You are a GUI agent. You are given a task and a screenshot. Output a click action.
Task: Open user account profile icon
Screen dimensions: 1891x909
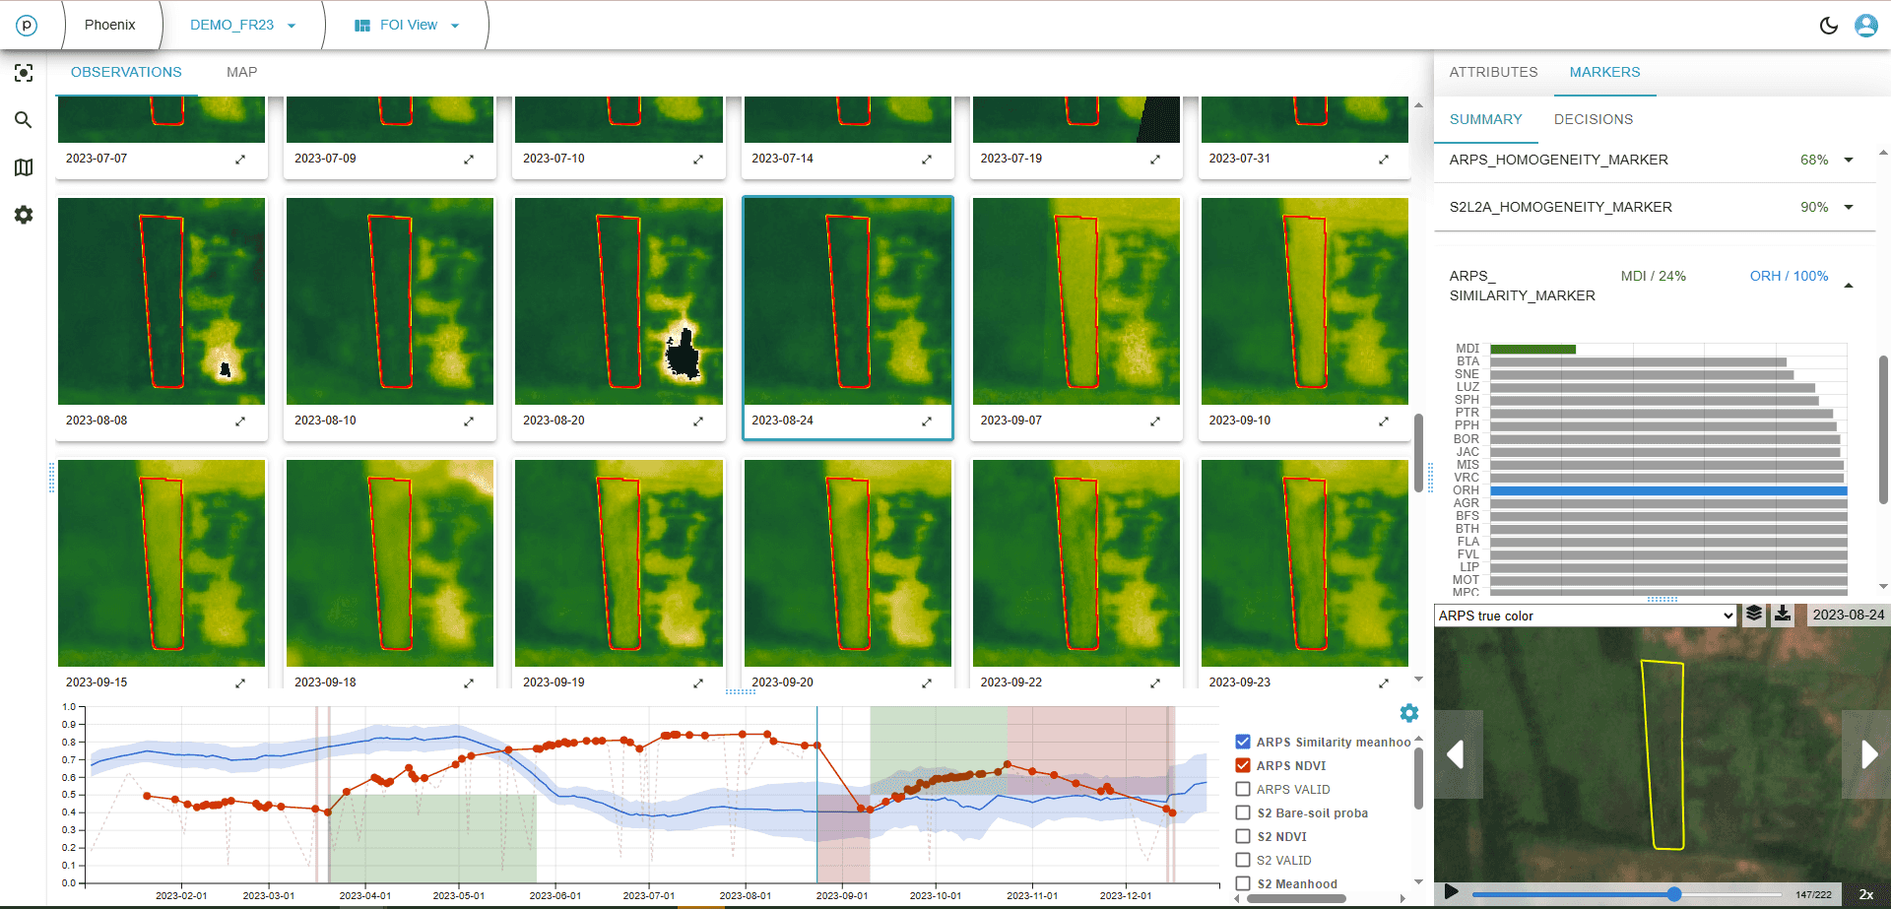pos(1865,26)
